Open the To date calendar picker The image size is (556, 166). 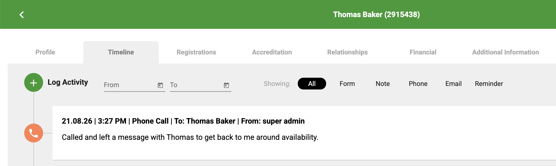click(x=226, y=85)
